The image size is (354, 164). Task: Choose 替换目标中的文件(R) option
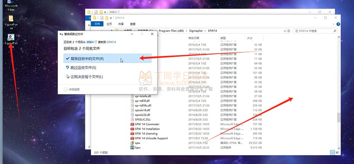click(107, 59)
